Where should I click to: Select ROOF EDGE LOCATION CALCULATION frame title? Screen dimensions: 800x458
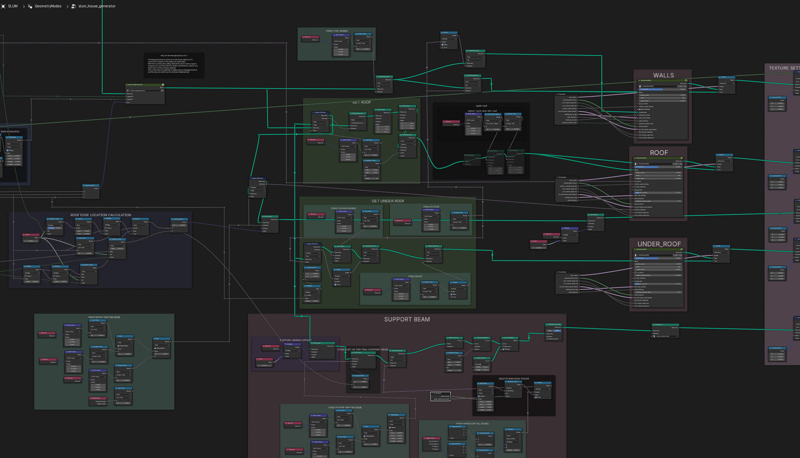[x=101, y=215]
